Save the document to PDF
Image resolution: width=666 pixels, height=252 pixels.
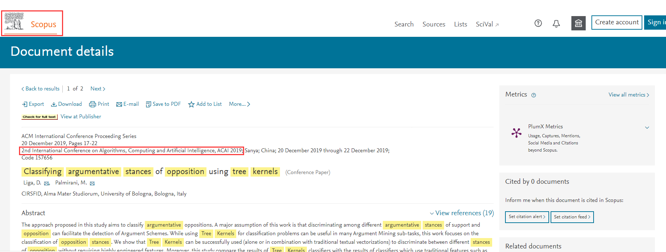[x=163, y=104]
